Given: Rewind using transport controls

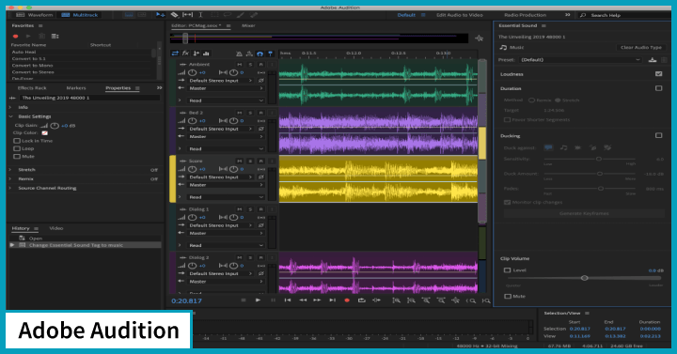Looking at the screenshot, I should (303, 300).
